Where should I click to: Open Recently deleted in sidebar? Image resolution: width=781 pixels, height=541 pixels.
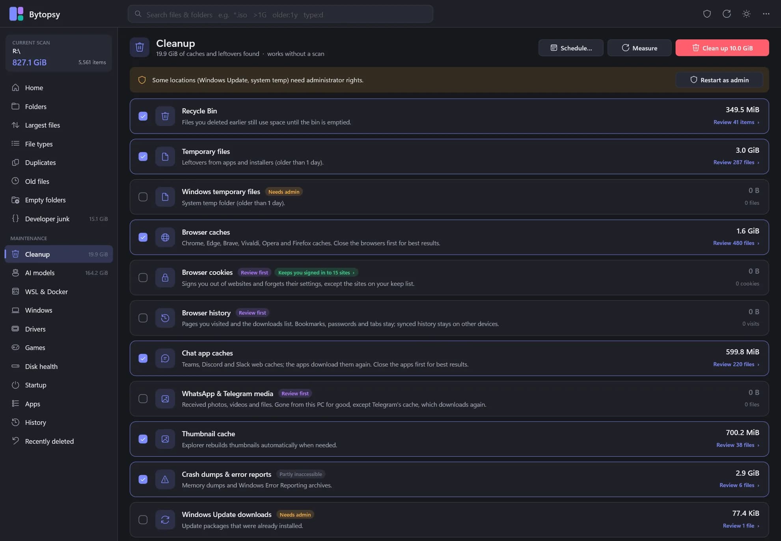[59, 441]
